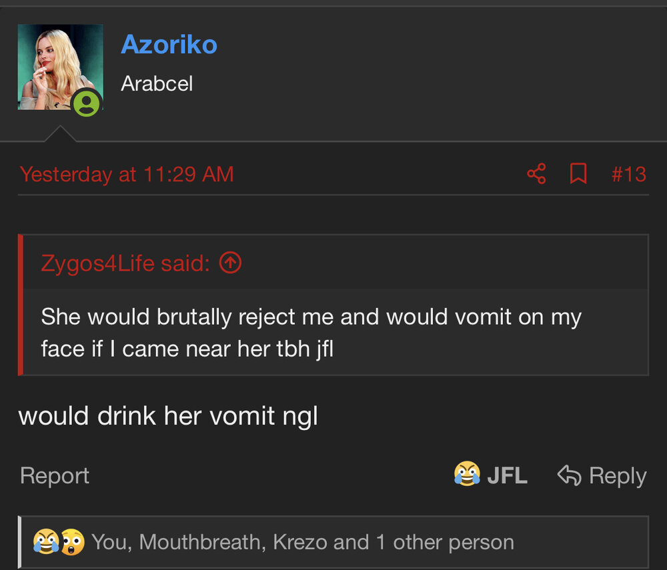Image resolution: width=667 pixels, height=570 pixels.
Task: Click the post text 'would drink her vomit ngl'
Action: [x=168, y=416]
